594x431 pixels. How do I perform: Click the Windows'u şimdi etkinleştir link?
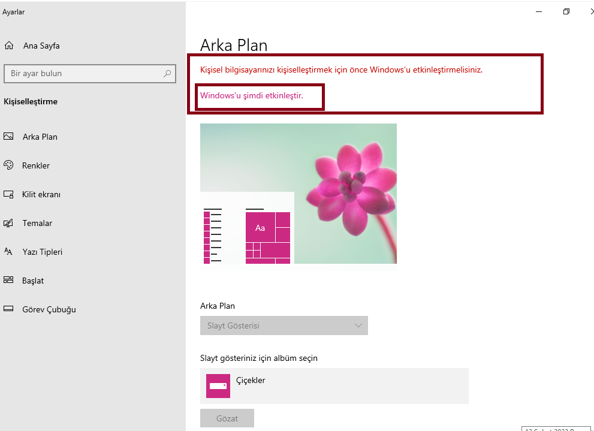(252, 95)
